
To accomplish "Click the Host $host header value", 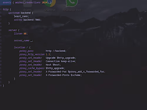I will 53,65.
